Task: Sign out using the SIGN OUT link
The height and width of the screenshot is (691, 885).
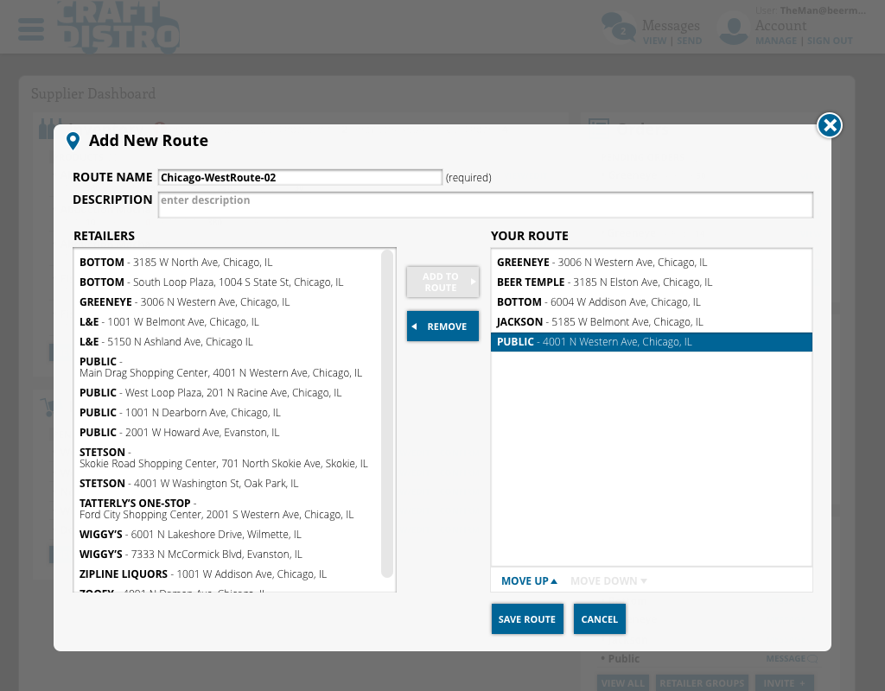Action: coord(829,41)
